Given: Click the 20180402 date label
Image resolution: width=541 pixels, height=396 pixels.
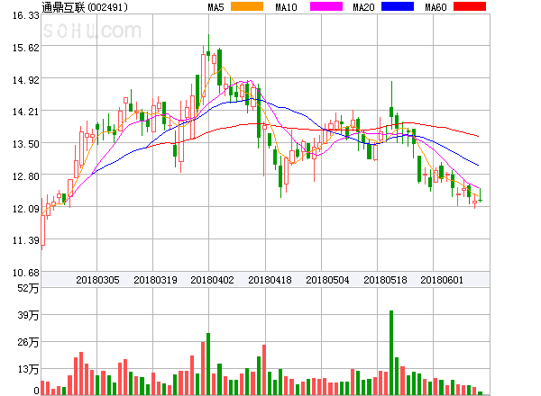Looking at the screenshot, I should pos(212,280).
